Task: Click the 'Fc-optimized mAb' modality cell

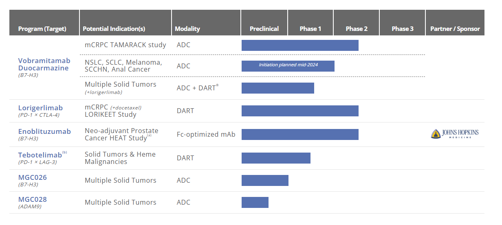Action: (x=206, y=134)
